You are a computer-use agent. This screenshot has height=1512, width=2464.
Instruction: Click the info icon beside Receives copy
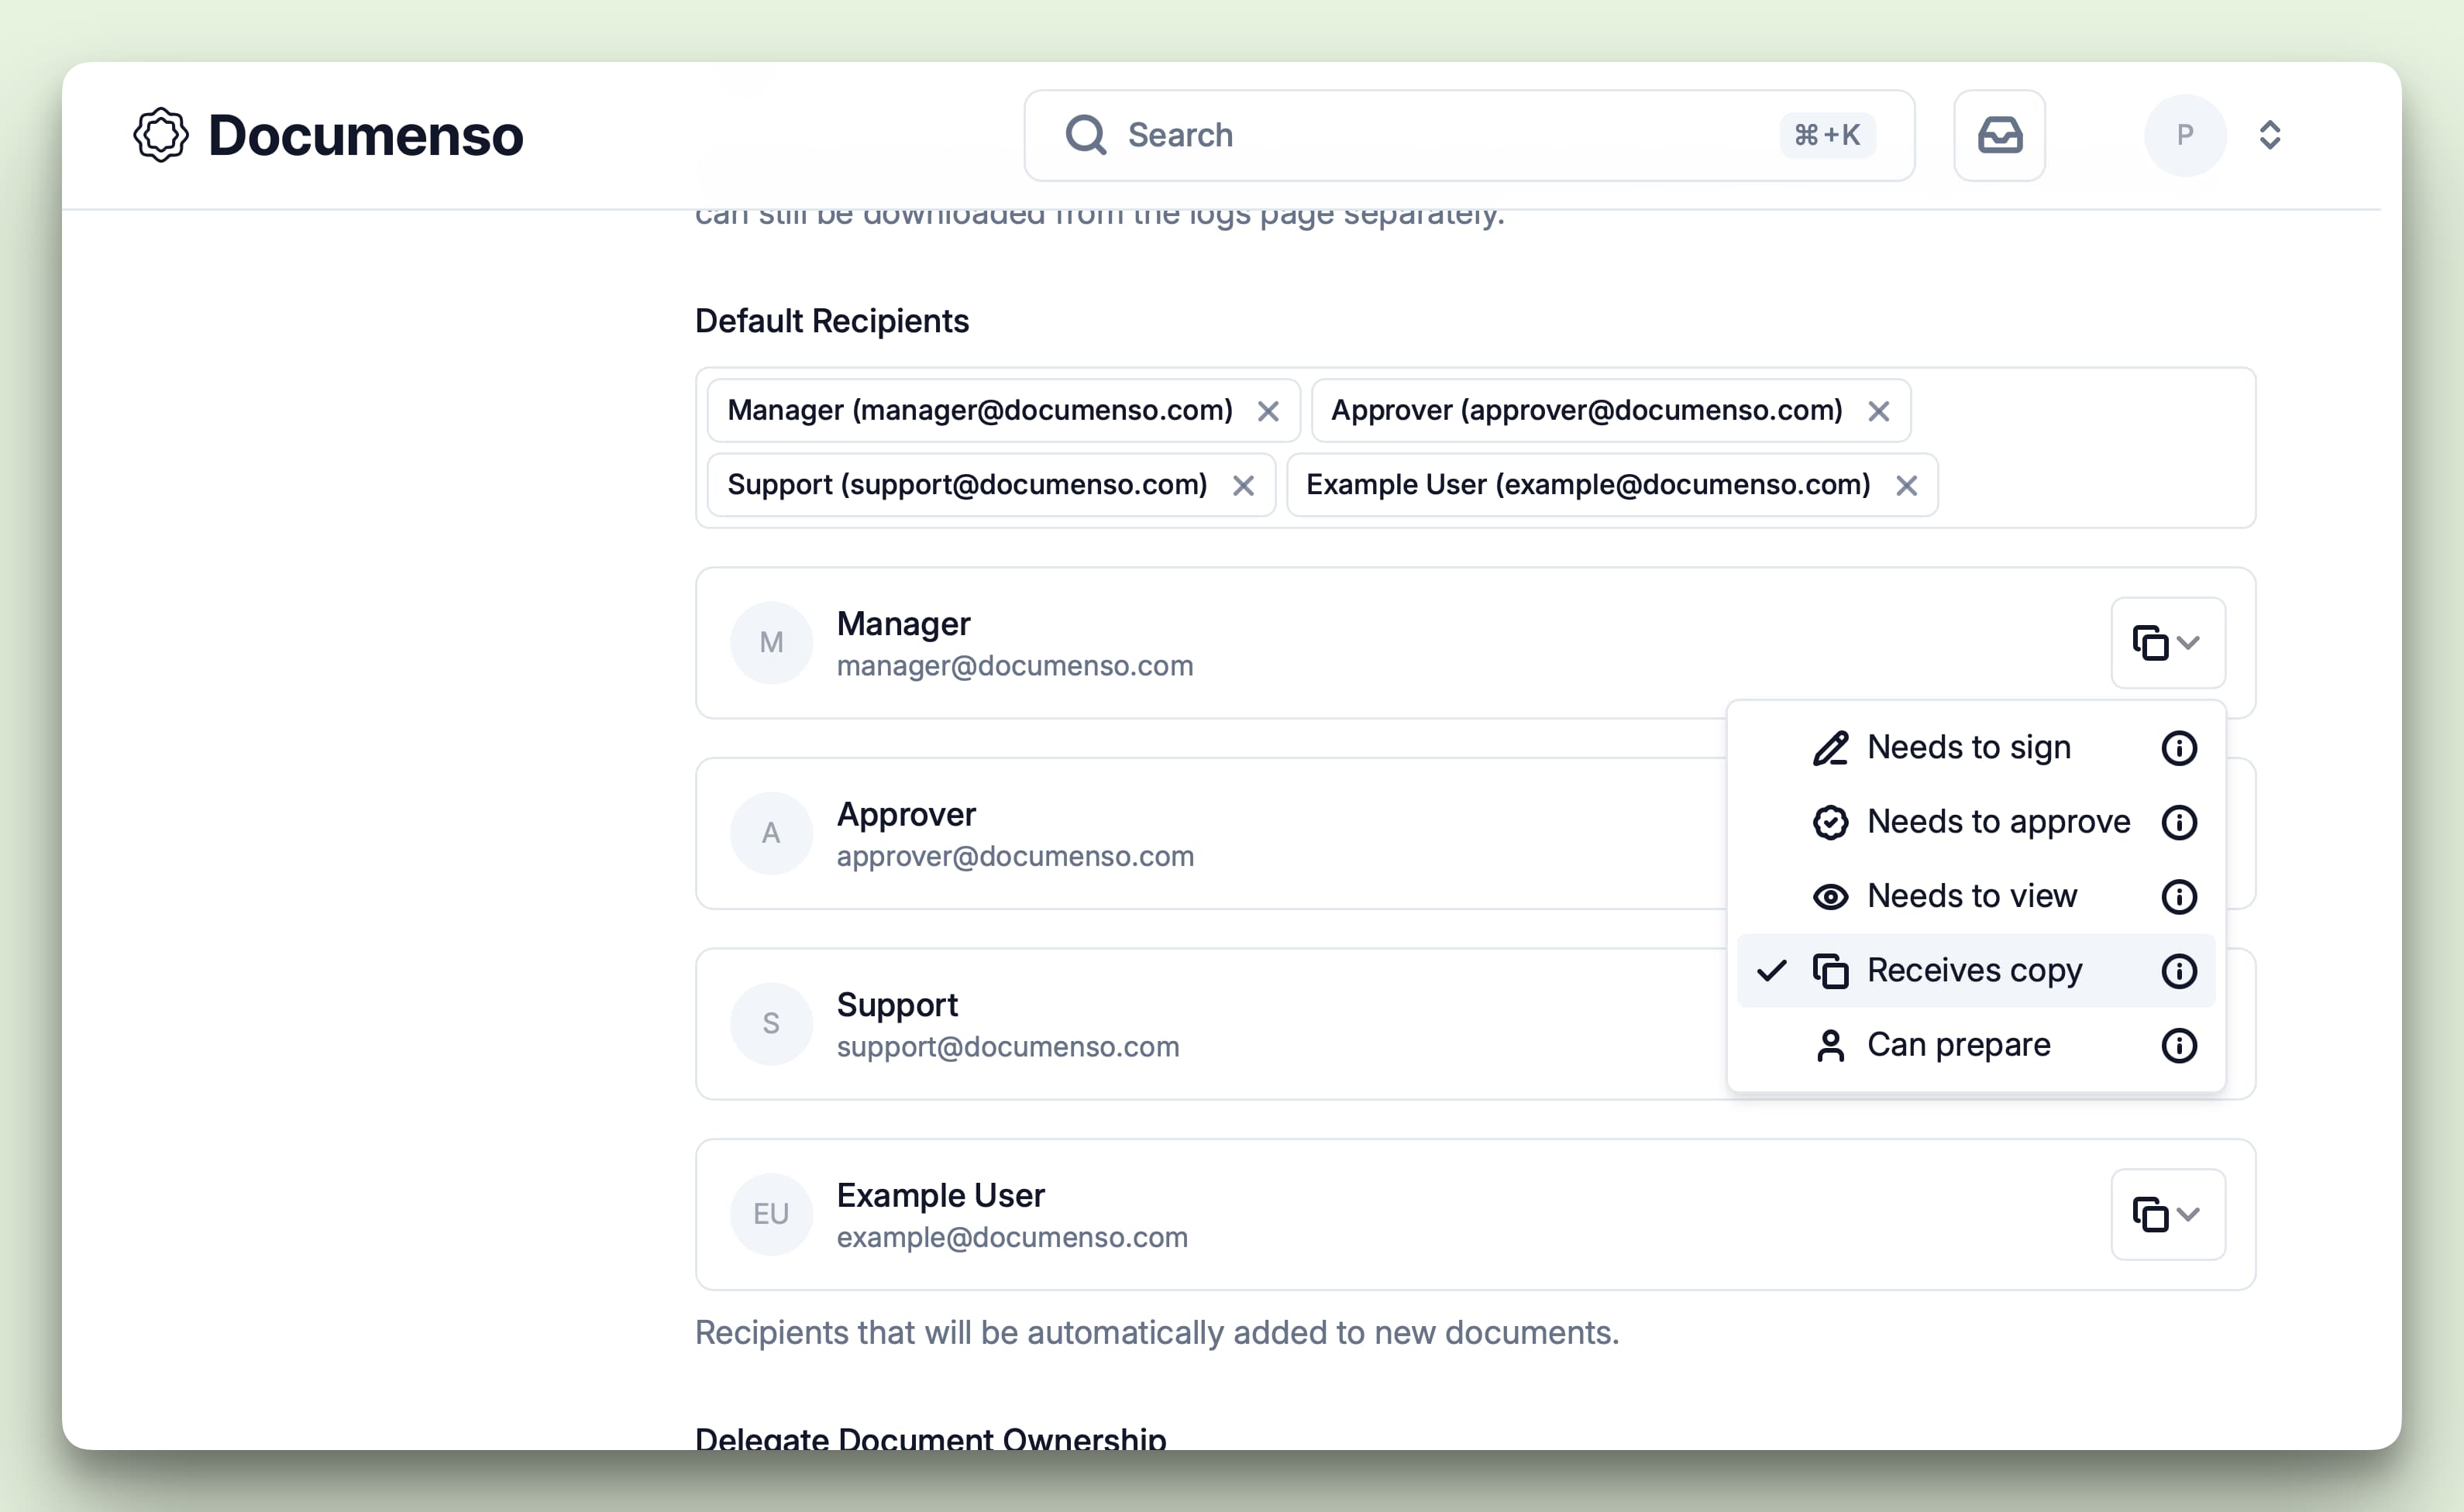(2180, 970)
